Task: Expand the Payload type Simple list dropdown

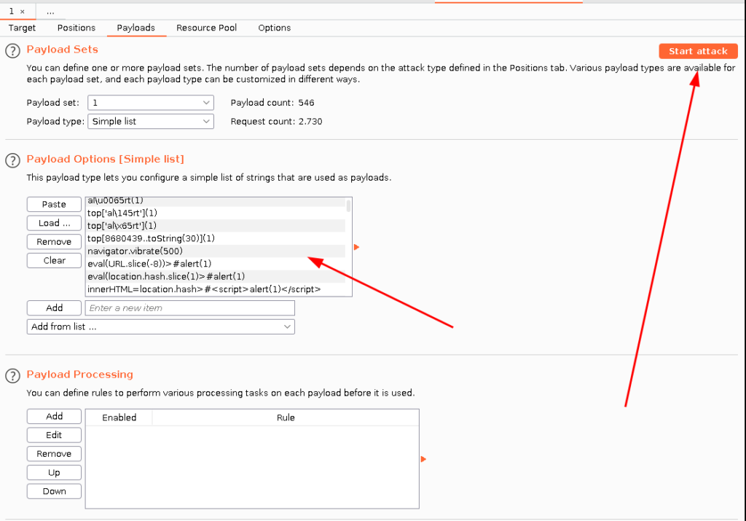Action: [x=151, y=122]
